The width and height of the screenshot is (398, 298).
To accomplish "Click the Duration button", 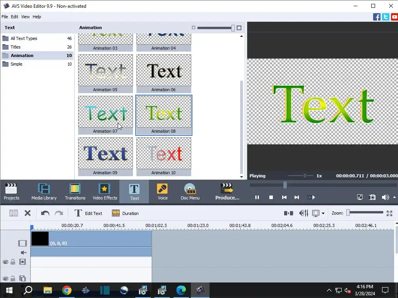I will pos(125,213).
